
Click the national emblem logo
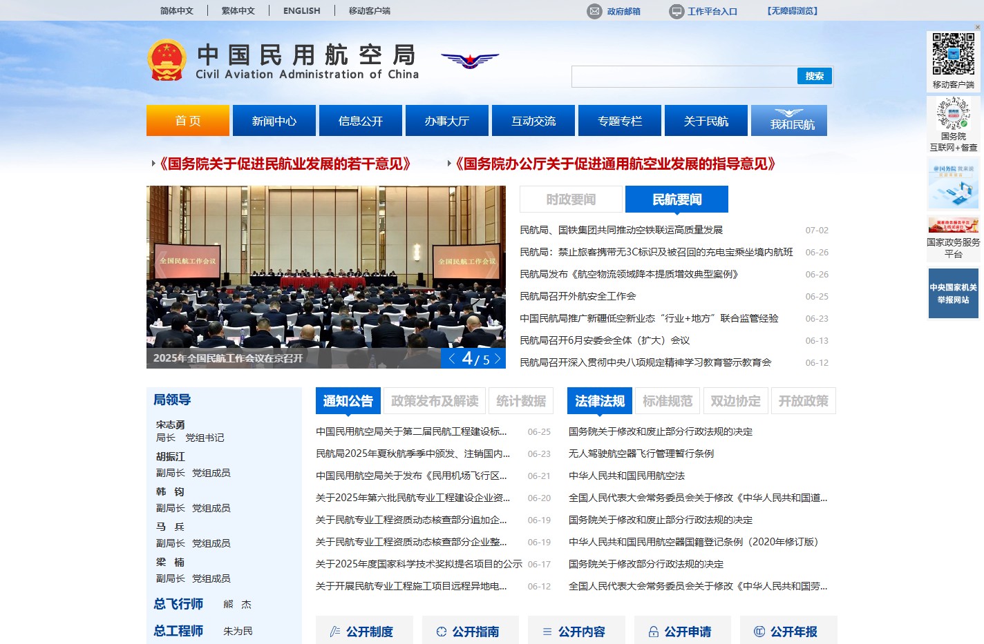[x=167, y=61]
